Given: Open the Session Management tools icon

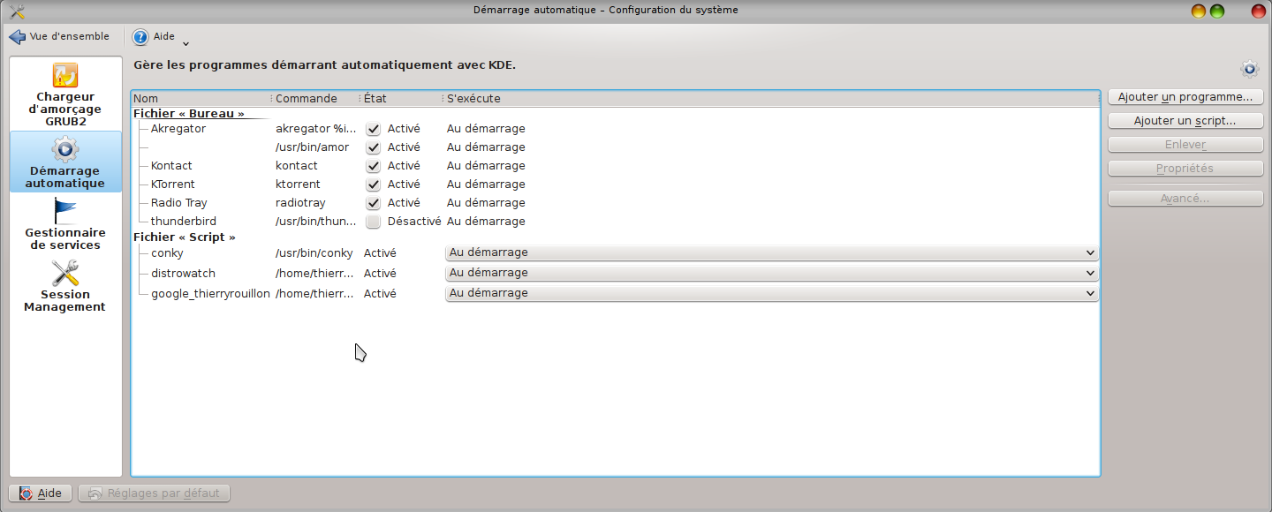Looking at the screenshot, I should coord(65,273).
